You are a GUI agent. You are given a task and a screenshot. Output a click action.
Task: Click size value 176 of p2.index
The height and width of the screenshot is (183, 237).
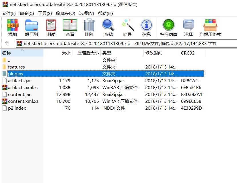pos(67,108)
